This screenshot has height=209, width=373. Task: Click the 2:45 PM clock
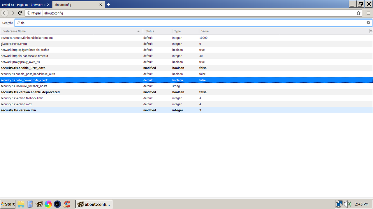tap(362, 204)
